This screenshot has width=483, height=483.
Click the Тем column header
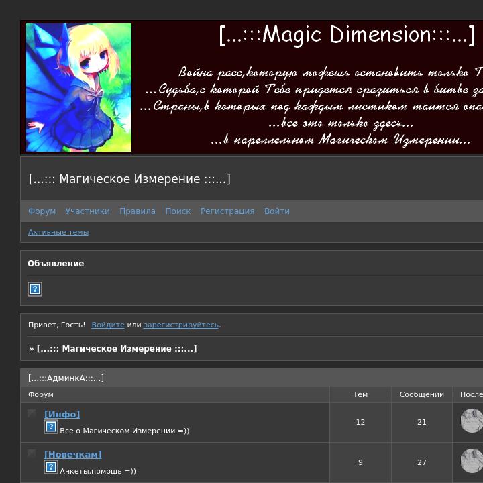360,394
